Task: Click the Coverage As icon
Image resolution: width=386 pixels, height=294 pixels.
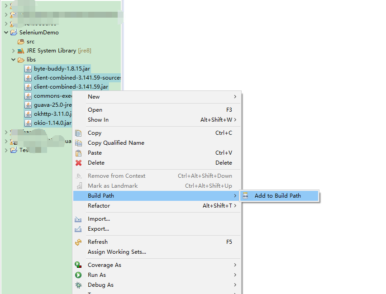Action: tap(78, 265)
